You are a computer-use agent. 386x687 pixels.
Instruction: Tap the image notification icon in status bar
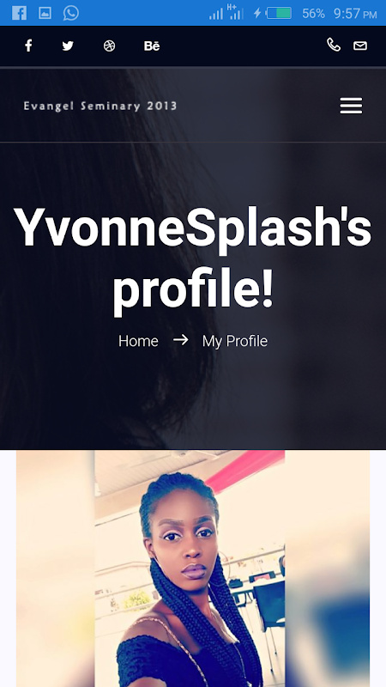45,13
